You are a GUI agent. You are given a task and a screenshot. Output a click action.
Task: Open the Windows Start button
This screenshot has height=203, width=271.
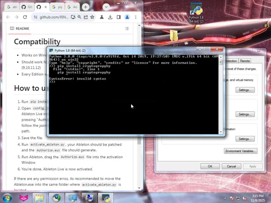pyautogui.click(x=7, y=198)
